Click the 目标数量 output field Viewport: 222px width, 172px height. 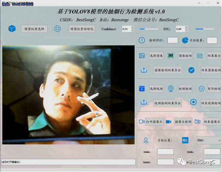[212, 40]
